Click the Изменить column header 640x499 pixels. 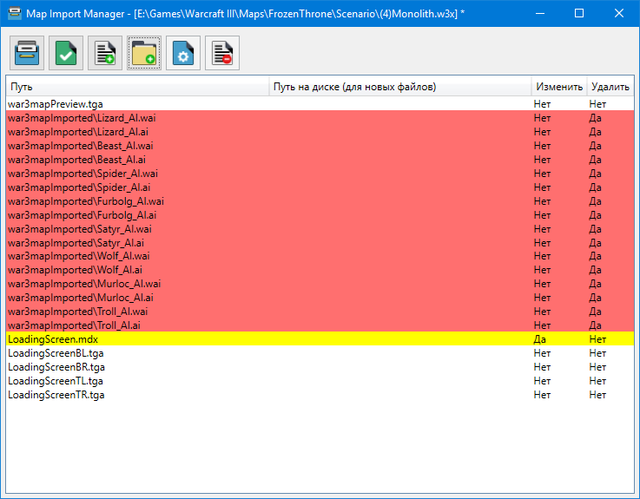(559, 87)
